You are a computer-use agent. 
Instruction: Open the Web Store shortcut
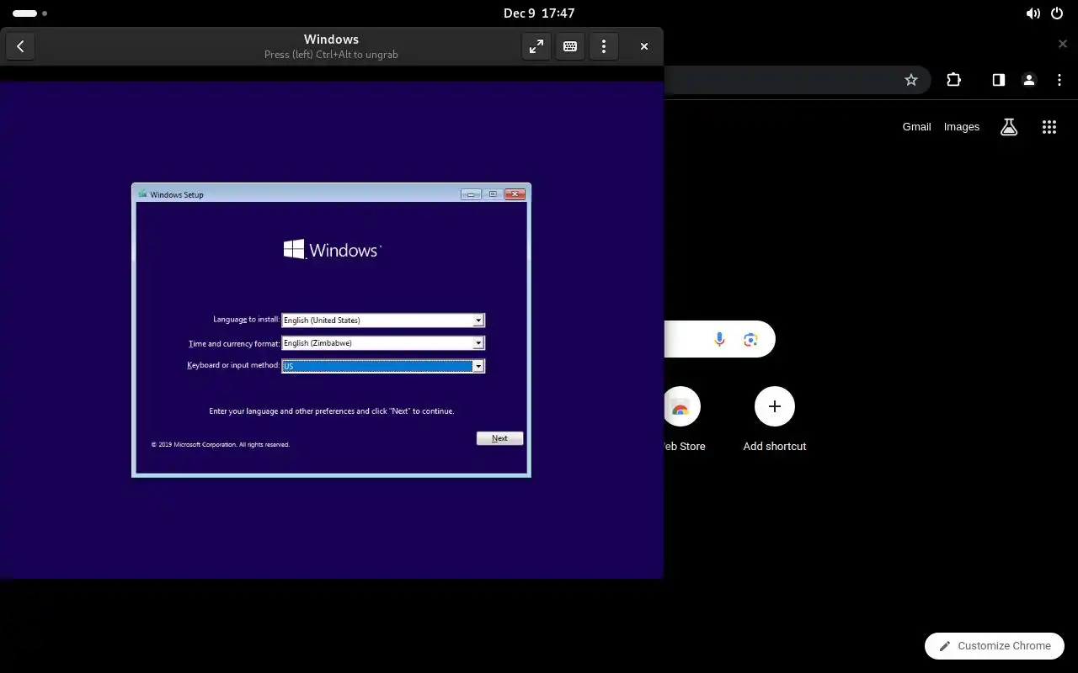click(680, 419)
